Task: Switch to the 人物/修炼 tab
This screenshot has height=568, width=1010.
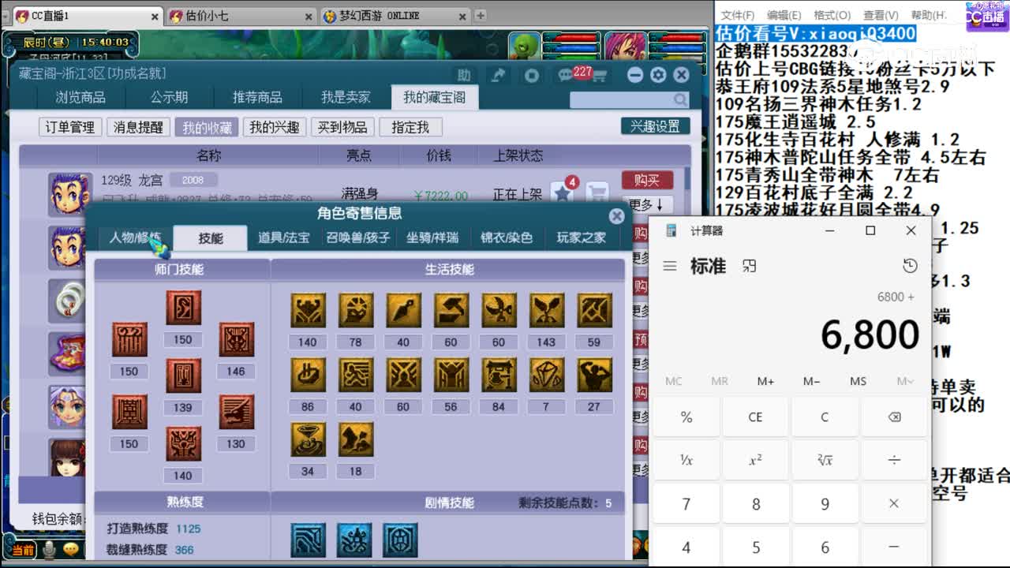Action: click(x=135, y=237)
